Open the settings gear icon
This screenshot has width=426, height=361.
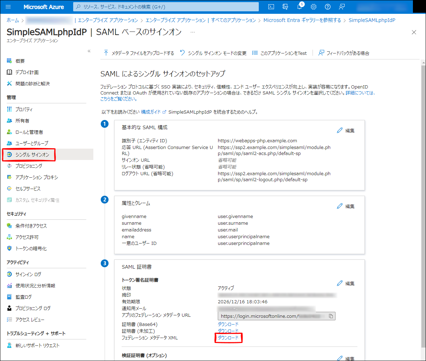(x=314, y=7)
